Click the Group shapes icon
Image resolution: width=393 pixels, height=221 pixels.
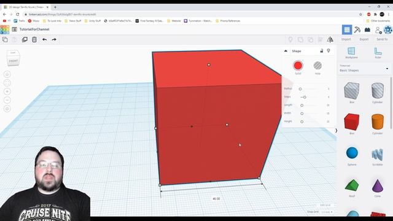[300, 39]
